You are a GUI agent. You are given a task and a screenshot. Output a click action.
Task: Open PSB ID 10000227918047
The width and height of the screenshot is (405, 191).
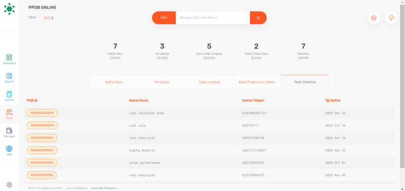pyautogui.click(x=42, y=150)
